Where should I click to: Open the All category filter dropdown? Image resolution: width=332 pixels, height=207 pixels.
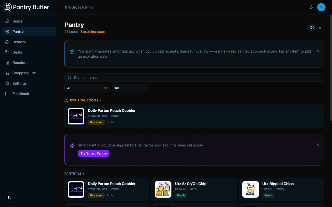(87, 88)
